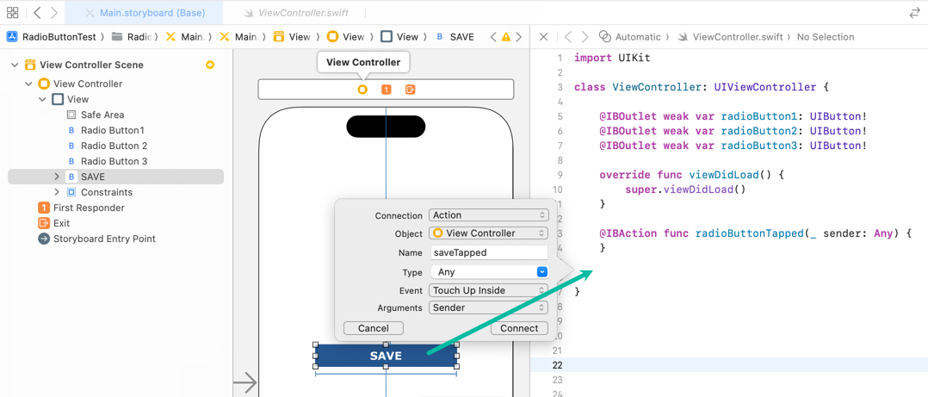Click the Exit icon in scene dock

[411, 90]
